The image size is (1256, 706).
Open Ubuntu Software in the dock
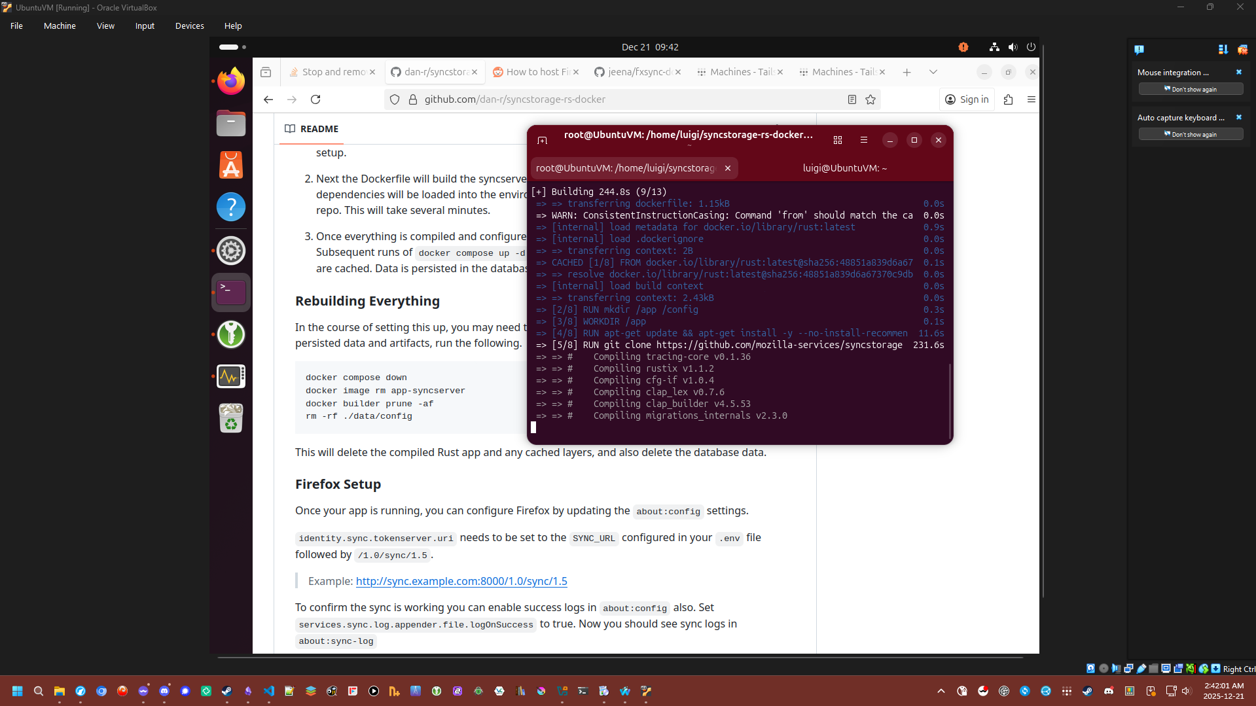231,166
